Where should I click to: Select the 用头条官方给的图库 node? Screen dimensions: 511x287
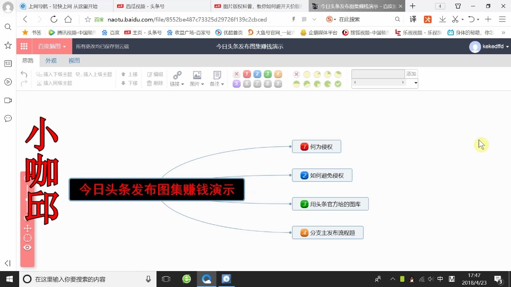click(330, 204)
